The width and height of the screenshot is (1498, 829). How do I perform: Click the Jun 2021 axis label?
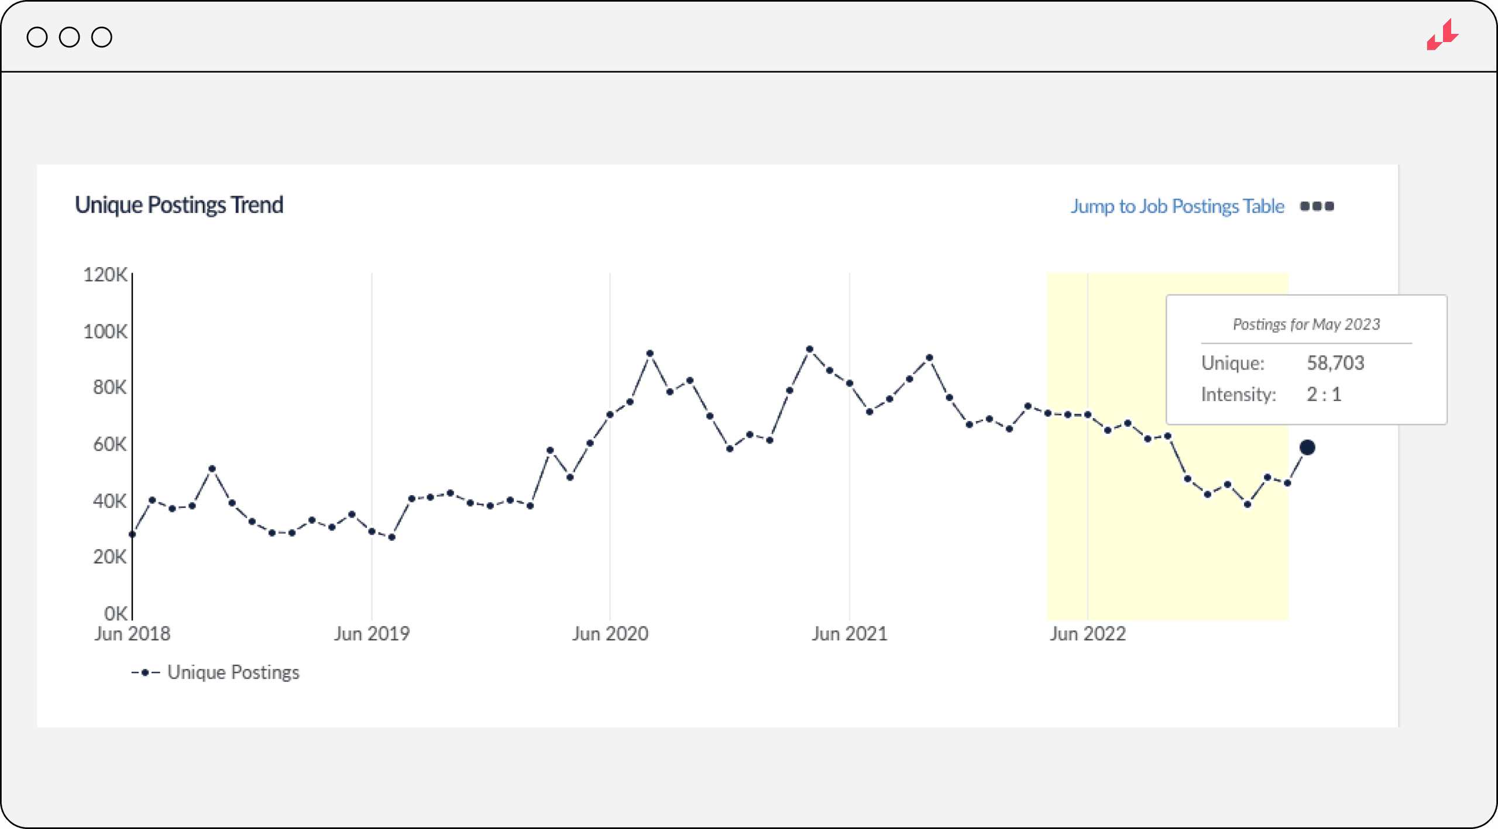click(850, 634)
